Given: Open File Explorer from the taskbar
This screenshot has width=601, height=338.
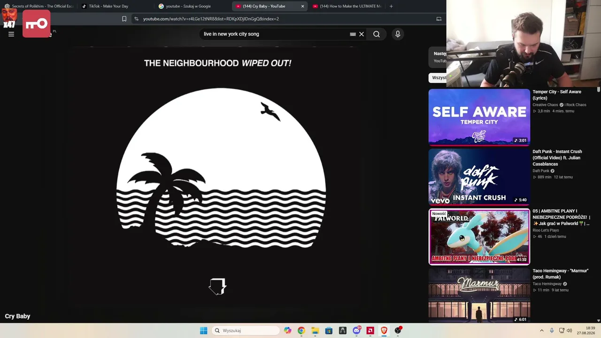Looking at the screenshot, I should (x=315, y=330).
